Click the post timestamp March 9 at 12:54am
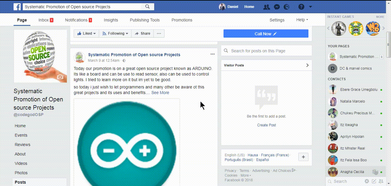 click(x=103, y=61)
